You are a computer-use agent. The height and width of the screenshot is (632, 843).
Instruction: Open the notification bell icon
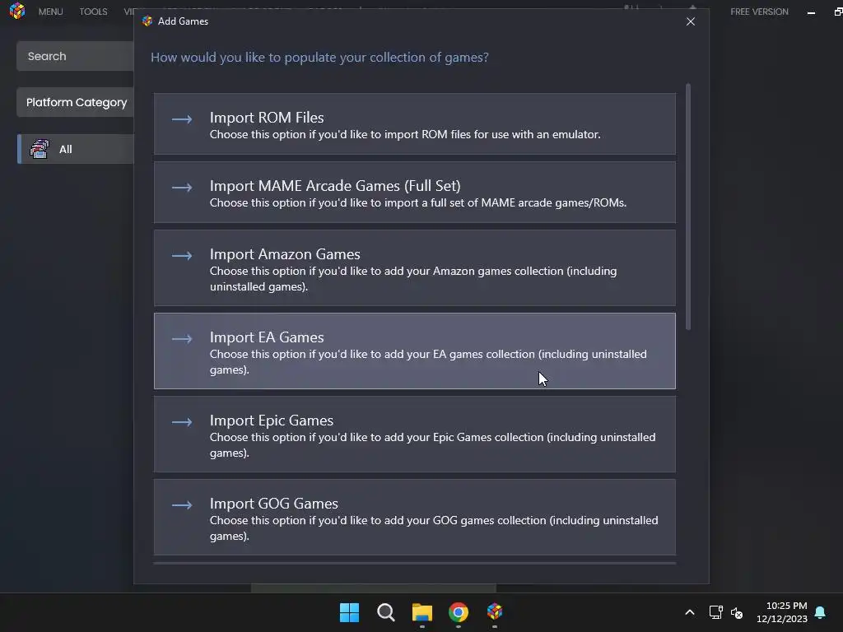(x=820, y=612)
